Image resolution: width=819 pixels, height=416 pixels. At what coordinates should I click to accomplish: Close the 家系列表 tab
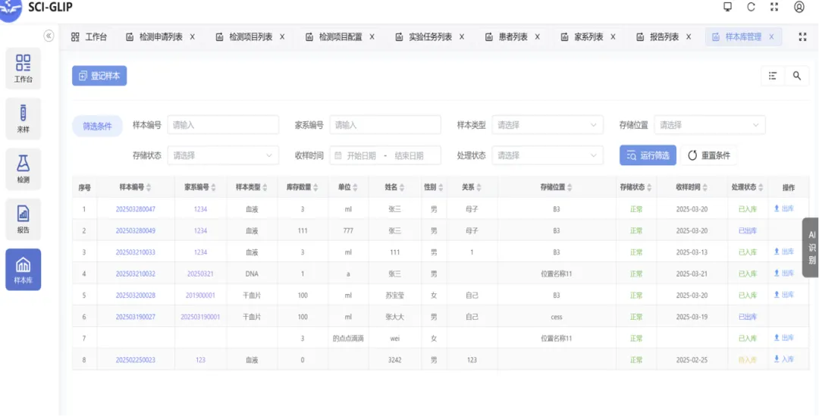coord(613,37)
